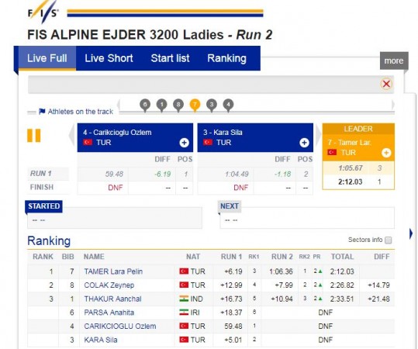Viewport: 418px width, 349px height.
Task: Click total time 2:26.82
Action: [x=342, y=285]
